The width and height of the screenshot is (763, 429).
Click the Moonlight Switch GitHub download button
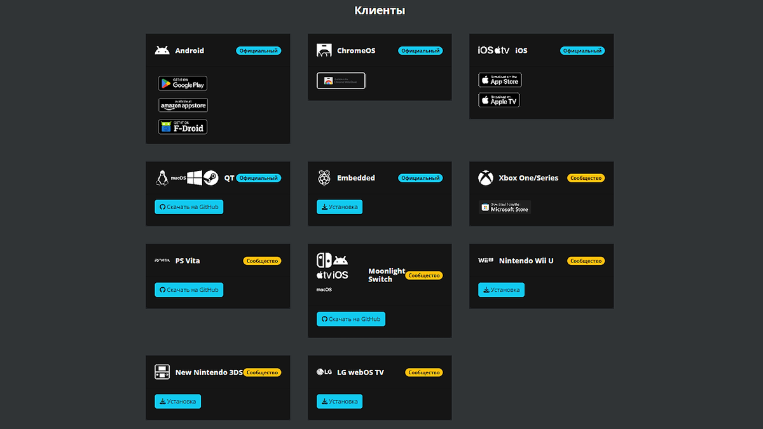(x=351, y=319)
